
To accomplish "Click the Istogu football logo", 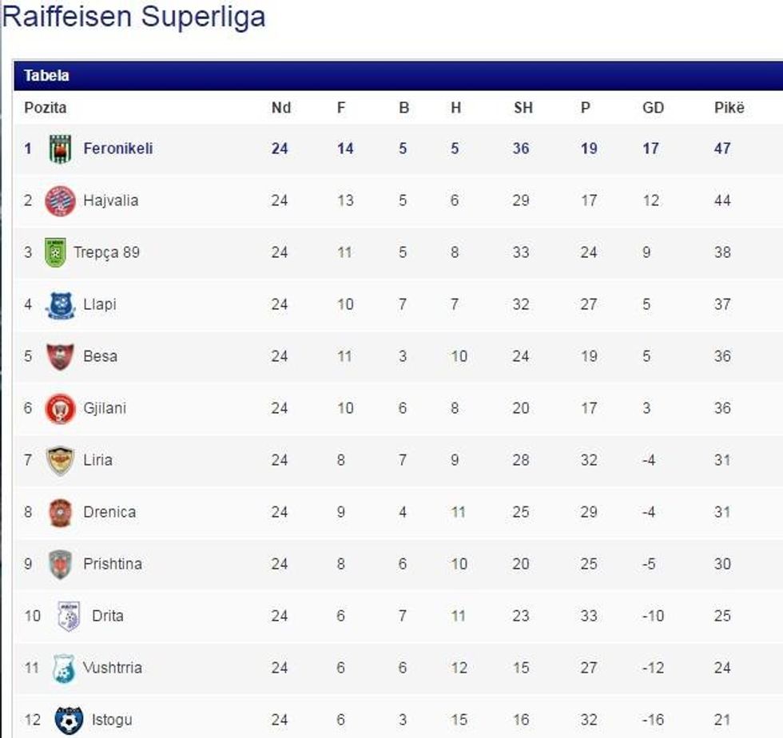I will tap(69, 720).
